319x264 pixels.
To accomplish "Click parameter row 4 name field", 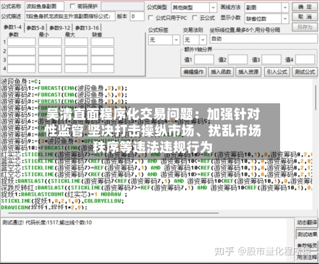I will 21,69.
